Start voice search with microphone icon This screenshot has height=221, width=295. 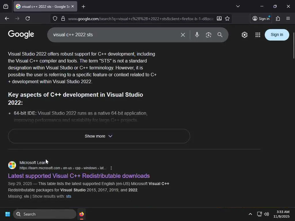click(197, 35)
